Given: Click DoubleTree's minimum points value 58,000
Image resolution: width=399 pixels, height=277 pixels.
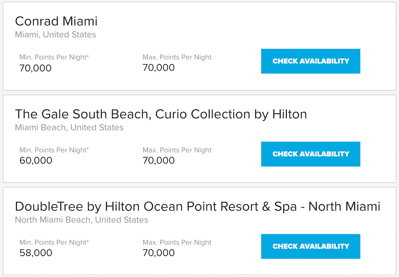Looking at the screenshot, I should click(36, 253).
